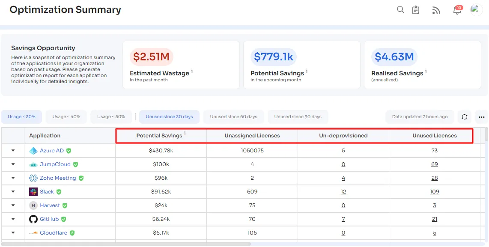This screenshot has height=247, width=489.
Task: Click the GitHub logo icon
Action: coord(33,219)
